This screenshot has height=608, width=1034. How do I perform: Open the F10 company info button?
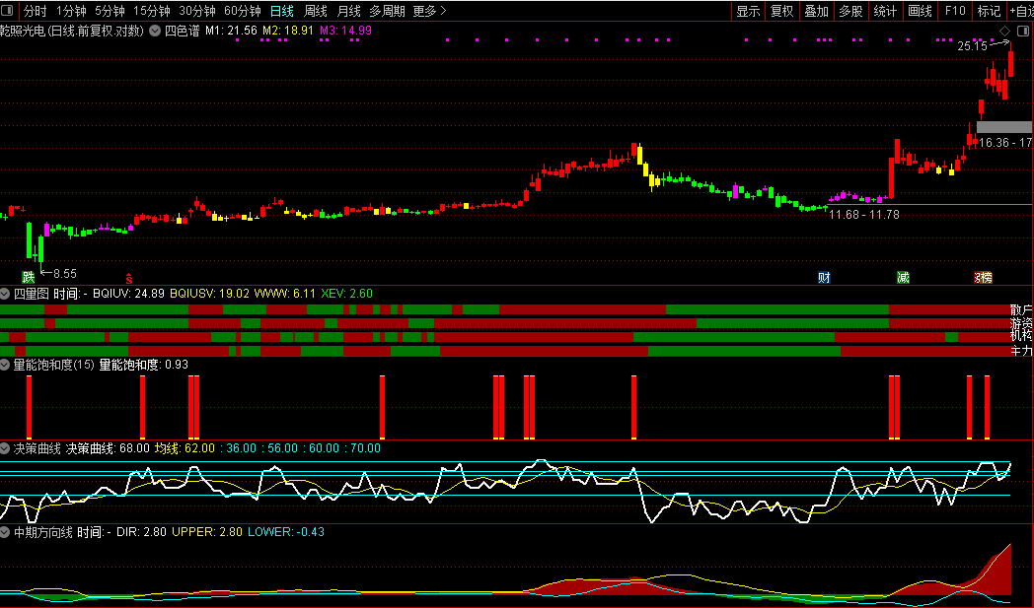click(x=954, y=11)
